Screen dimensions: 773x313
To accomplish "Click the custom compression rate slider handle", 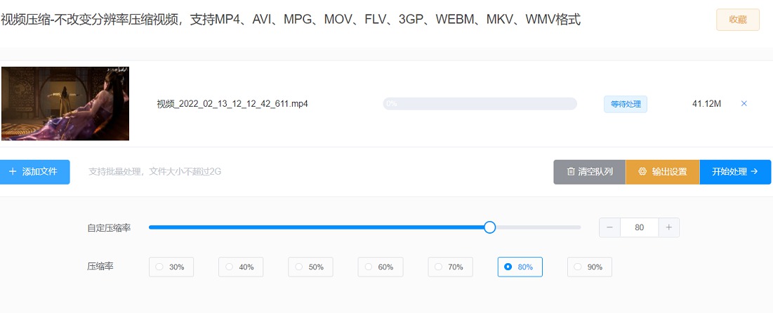I will (x=489, y=227).
